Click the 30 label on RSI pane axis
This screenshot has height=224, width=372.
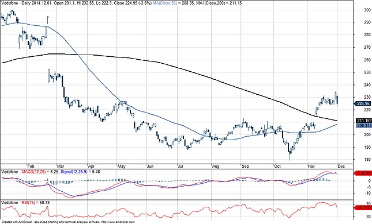(369, 217)
